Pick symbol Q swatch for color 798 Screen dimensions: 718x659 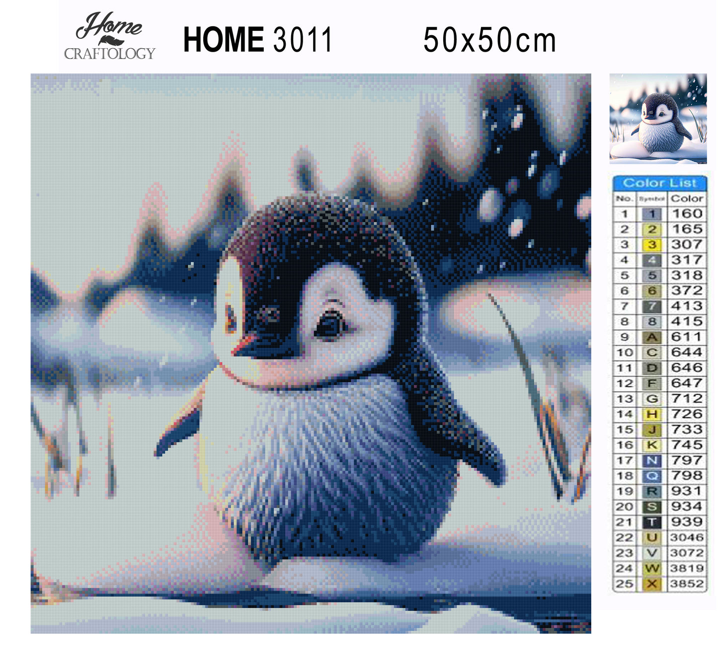tap(652, 476)
